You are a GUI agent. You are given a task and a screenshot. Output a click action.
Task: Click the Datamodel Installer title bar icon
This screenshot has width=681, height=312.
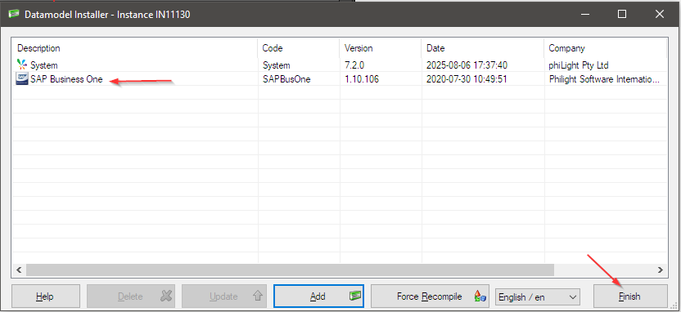pos(13,14)
